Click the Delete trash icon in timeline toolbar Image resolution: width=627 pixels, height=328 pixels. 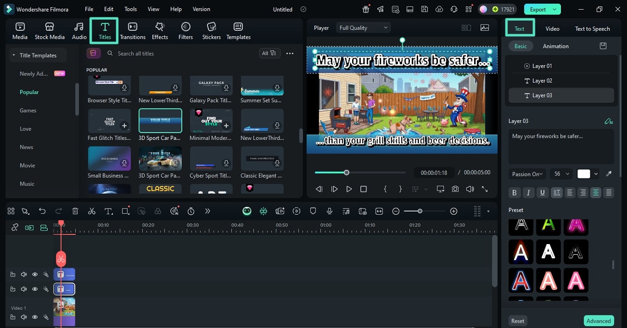tap(75, 211)
